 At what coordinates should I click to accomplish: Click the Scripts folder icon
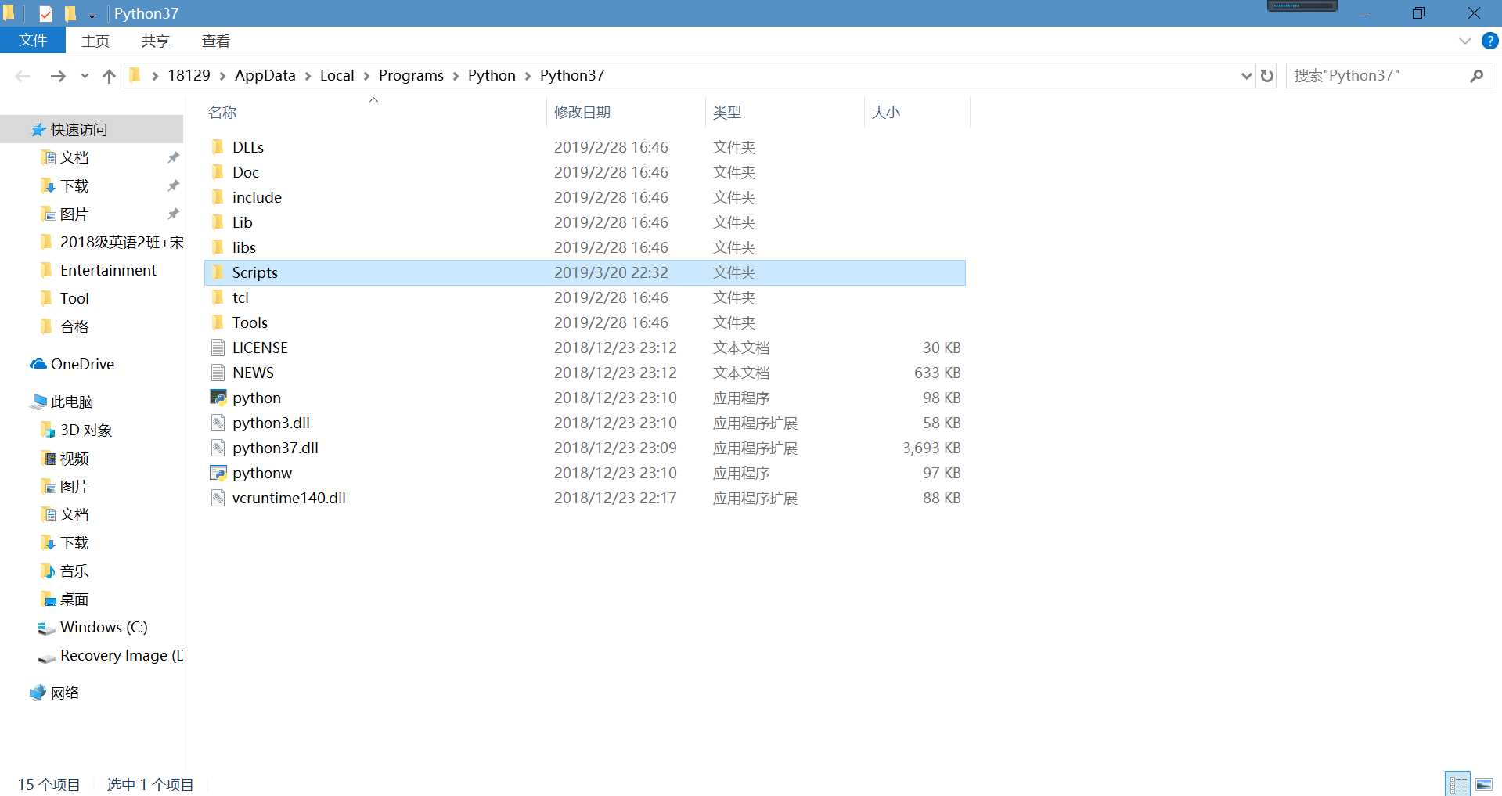218,272
